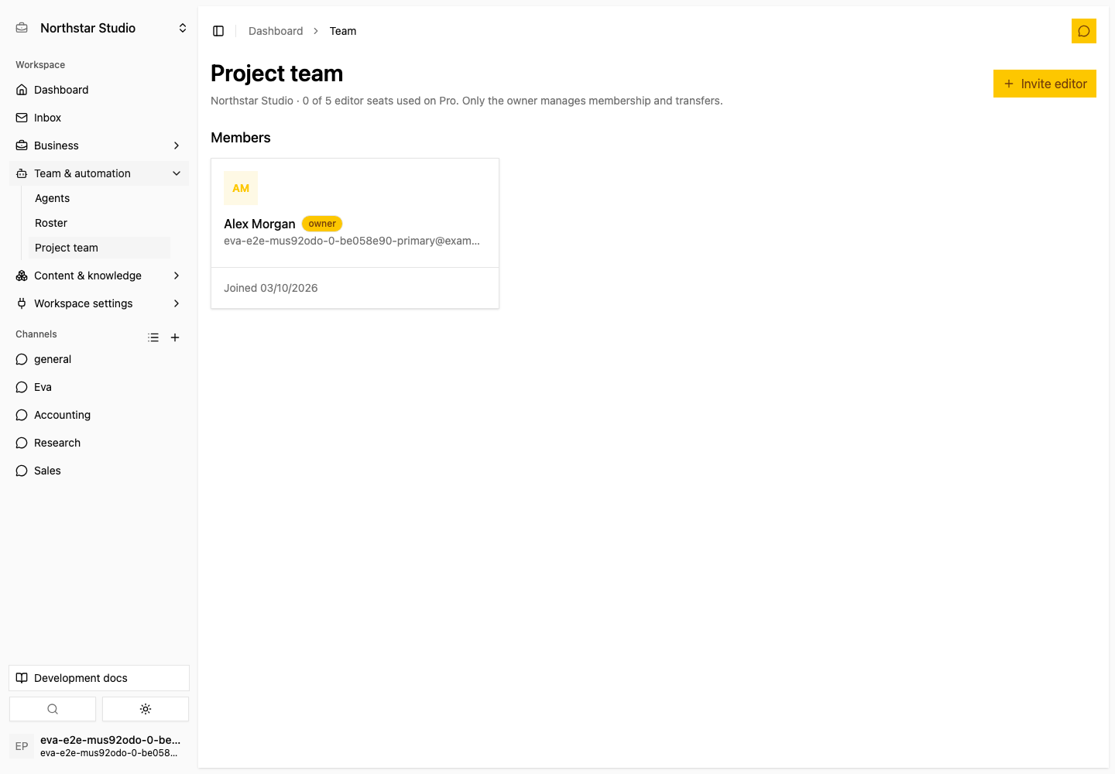Viewport: 1115px width, 774px height.
Task: Click the Project team page title
Action: click(277, 74)
